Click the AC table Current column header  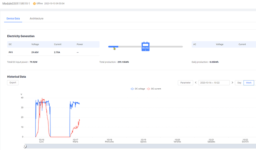[x=242, y=44]
